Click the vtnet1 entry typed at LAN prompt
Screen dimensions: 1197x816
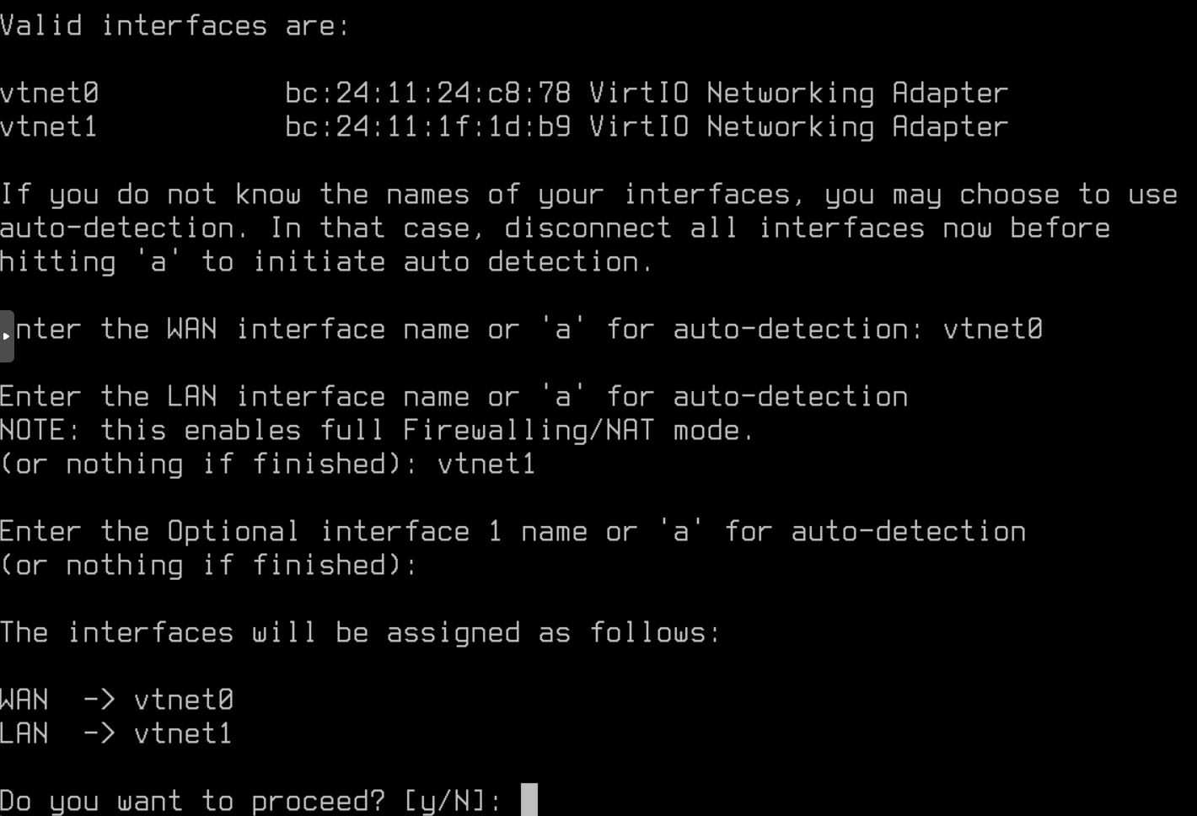coord(486,464)
